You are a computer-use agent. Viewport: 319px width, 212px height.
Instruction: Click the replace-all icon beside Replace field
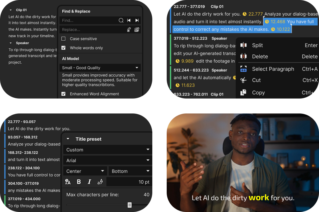(x=137, y=30)
